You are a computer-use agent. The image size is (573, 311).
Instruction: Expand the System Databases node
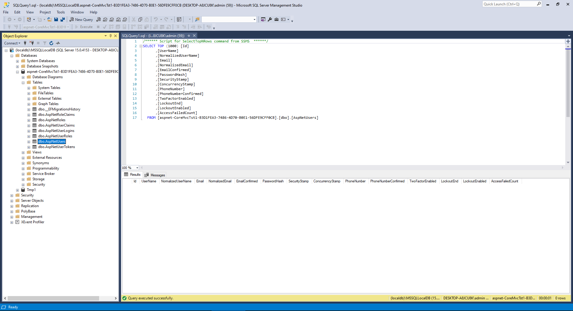point(17,61)
